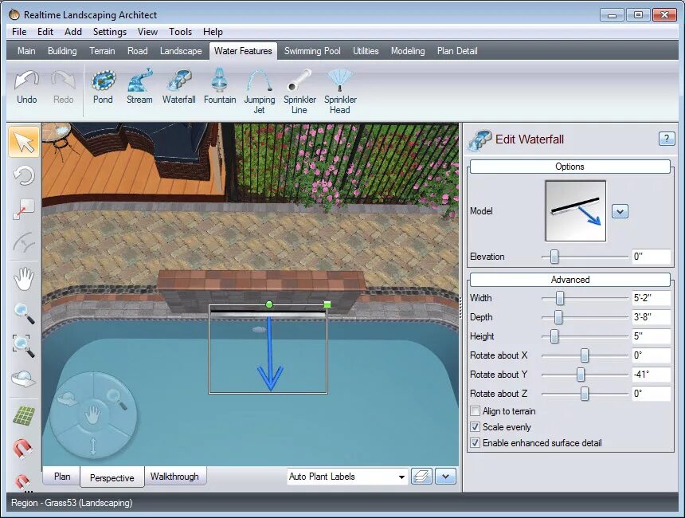This screenshot has width=685, height=518.
Task: Activate the selection arrow tool
Action: pyautogui.click(x=24, y=142)
